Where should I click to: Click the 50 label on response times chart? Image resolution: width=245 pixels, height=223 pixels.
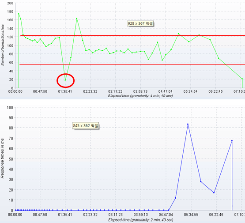pyautogui.click(x=11, y=159)
